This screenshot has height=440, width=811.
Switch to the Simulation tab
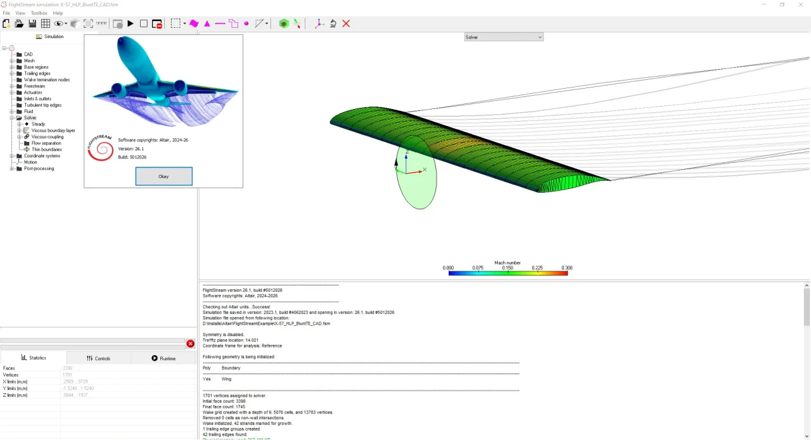49,37
